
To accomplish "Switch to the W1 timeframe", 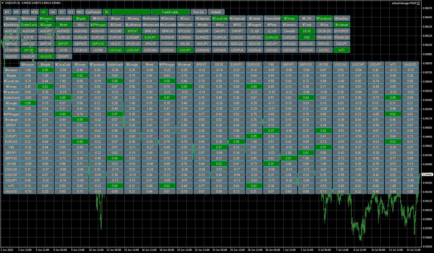I will pos(71,12).
